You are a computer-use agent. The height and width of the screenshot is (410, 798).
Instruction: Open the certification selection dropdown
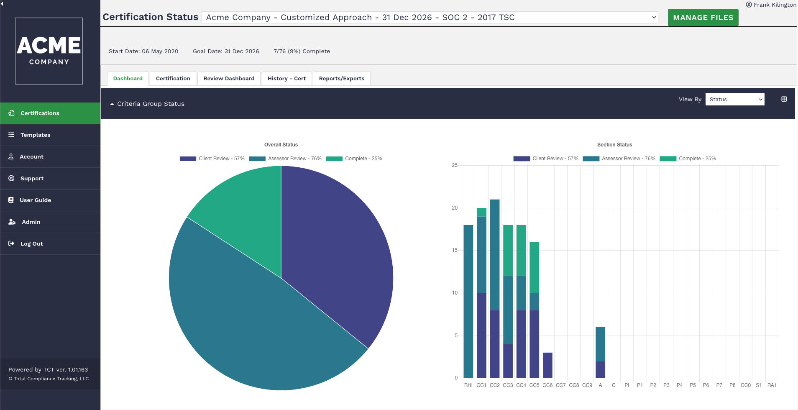tap(430, 18)
